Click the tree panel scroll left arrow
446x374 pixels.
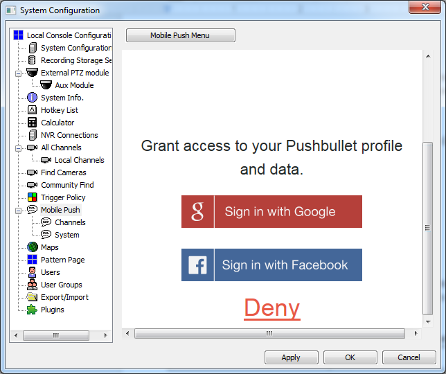pyautogui.click(x=16, y=335)
